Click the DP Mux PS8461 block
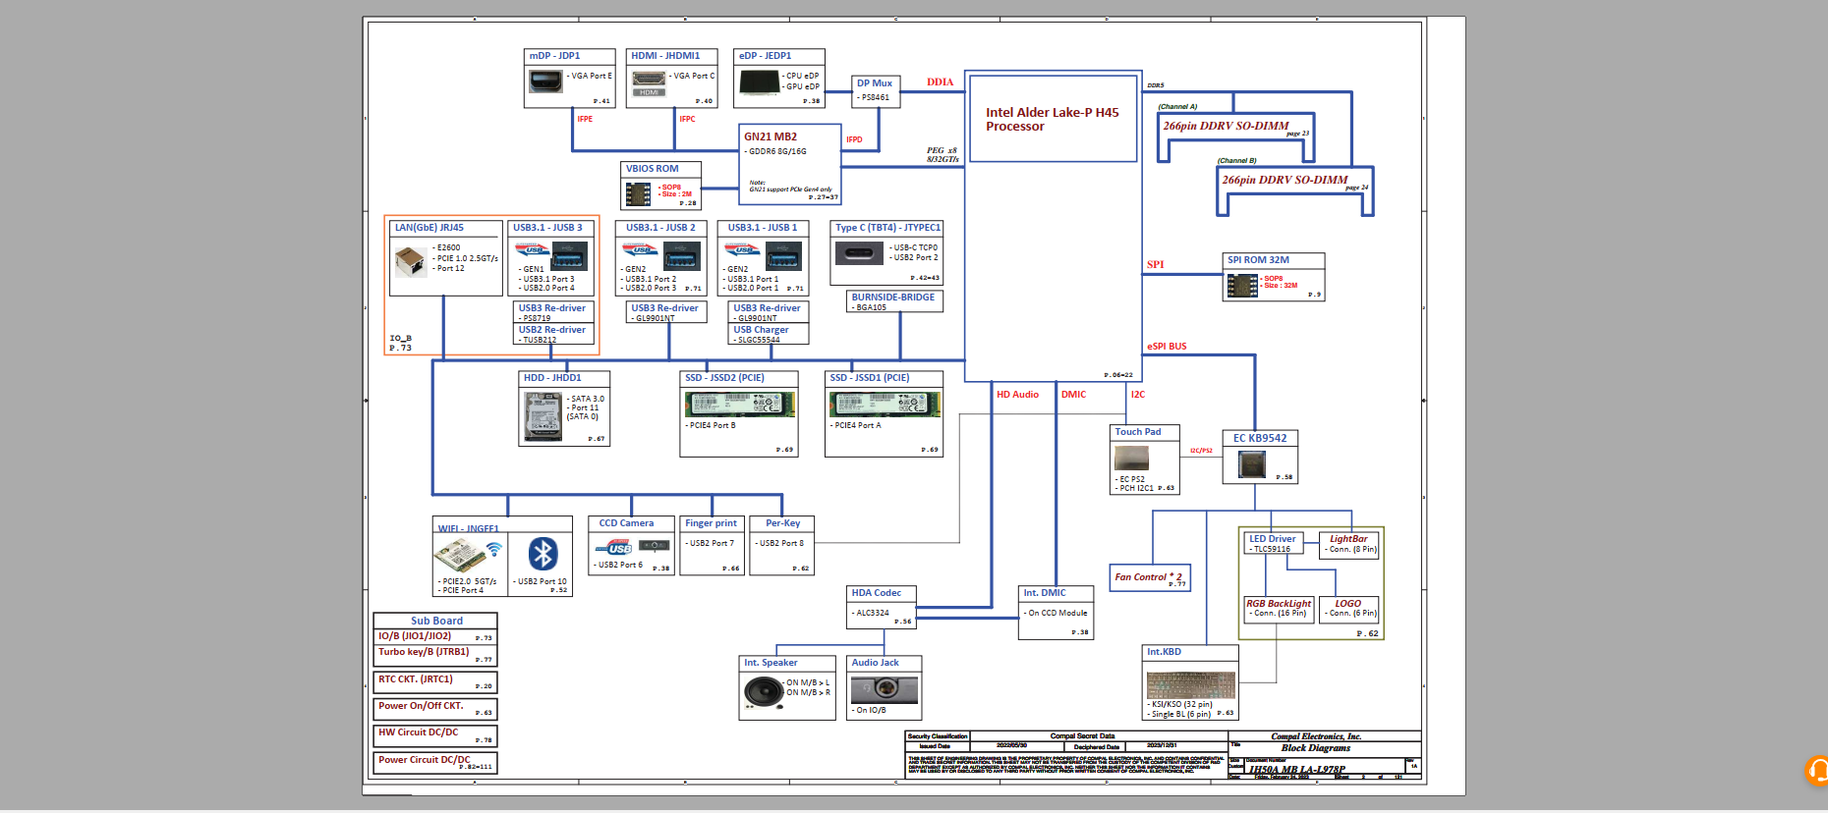This screenshot has height=813, width=1828. (x=876, y=91)
